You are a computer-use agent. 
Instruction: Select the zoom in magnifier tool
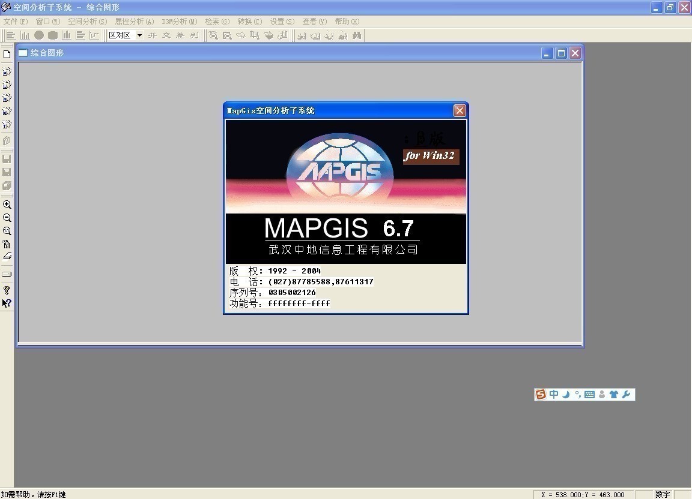tap(7, 205)
